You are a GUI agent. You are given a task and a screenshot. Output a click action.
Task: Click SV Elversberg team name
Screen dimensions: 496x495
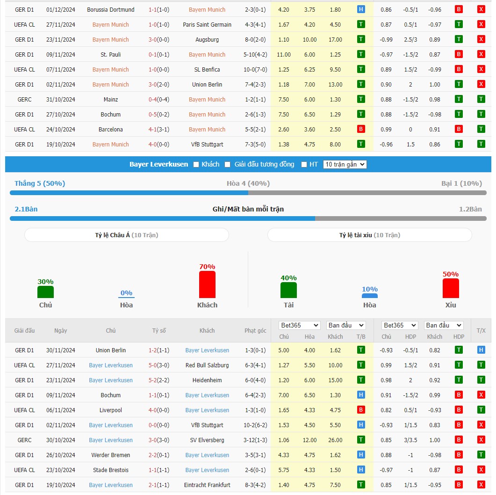(x=207, y=440)
